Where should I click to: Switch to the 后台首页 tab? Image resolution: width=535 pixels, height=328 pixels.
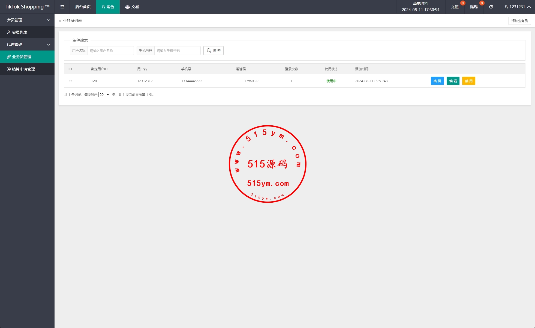click(83, 7)
